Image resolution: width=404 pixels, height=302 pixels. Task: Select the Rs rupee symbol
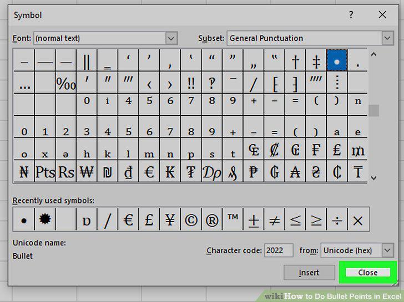click(66, 172)
